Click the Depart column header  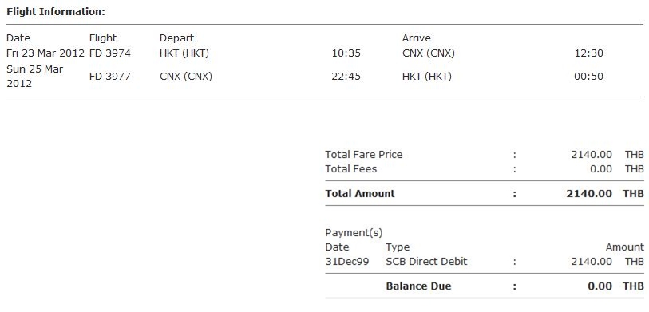176,38
